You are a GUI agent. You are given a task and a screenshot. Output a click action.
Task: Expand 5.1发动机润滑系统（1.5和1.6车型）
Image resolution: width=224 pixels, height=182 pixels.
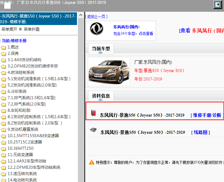39,79
